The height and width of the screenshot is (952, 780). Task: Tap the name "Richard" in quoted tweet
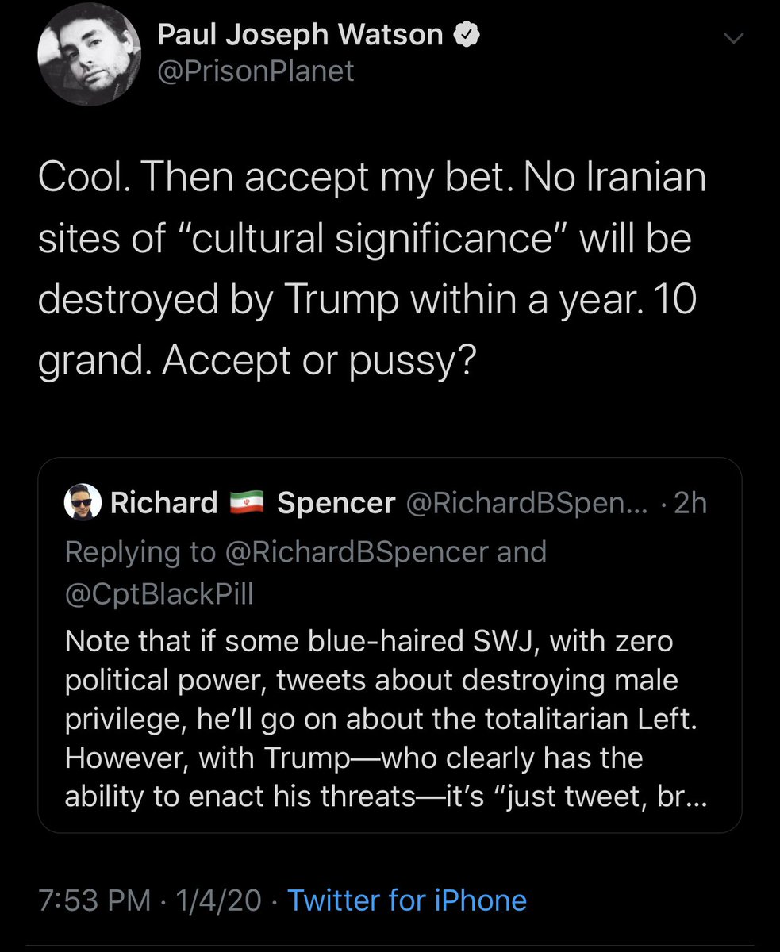[164, 502]
